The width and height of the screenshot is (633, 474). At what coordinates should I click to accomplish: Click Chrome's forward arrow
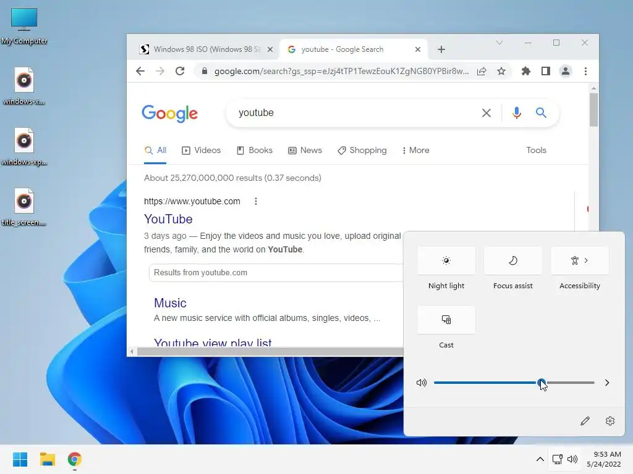(x=160, y=72)
